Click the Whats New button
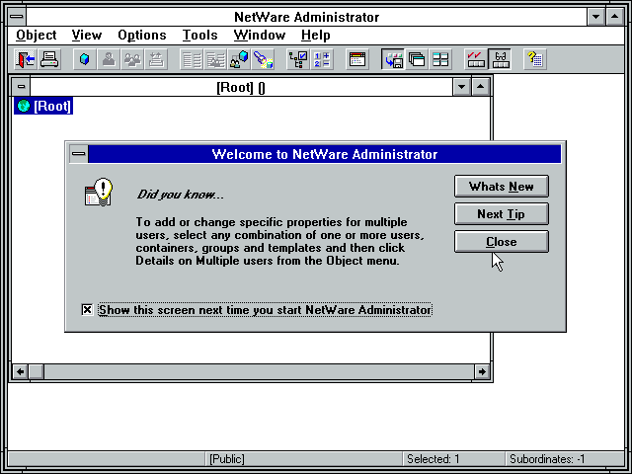Viewport: 632px width, 474px height. click(x=502, y=187)
